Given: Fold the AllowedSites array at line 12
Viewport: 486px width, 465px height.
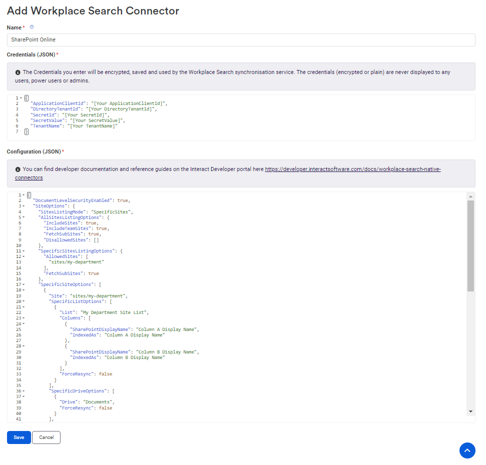Looking at the screenshot, I should [24, 256].
